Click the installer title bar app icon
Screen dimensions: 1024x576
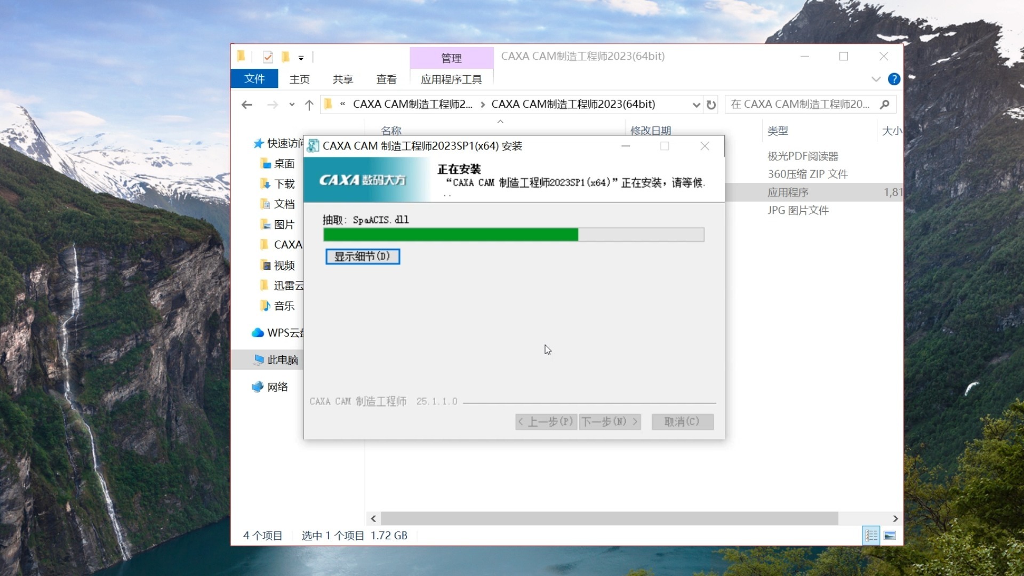tap(313, 146)
